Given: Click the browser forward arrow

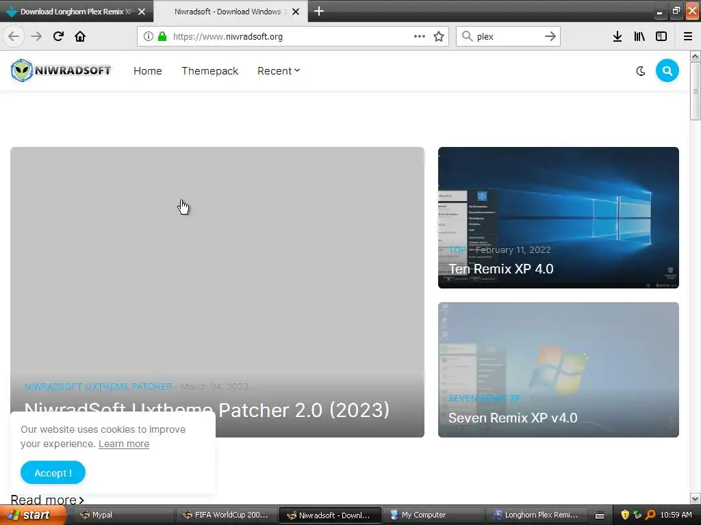Looking at the screenshot, I should tap(36, 36).
